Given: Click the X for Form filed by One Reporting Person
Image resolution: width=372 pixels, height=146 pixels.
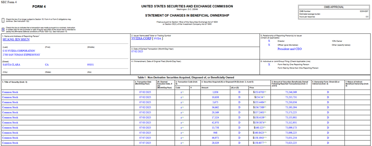Looking at the screenshot, I should point(269,64).
